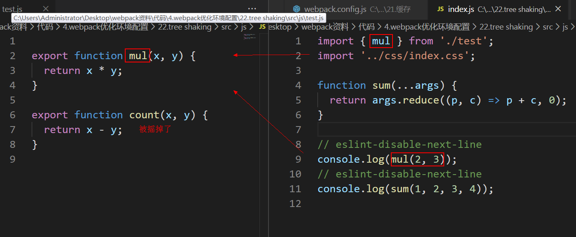Expand '22.tree shaking' breadcrumb in right editor

click(x=506, y=27)
